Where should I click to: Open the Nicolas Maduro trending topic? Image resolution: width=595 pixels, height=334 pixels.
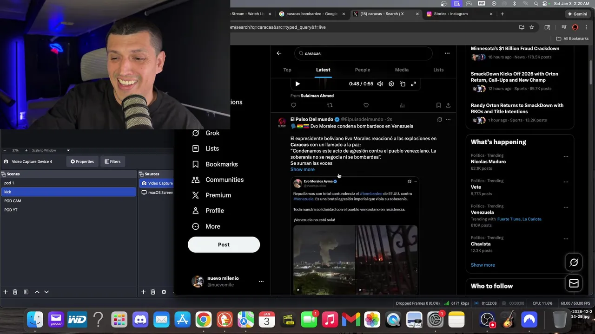pos(488,161)
